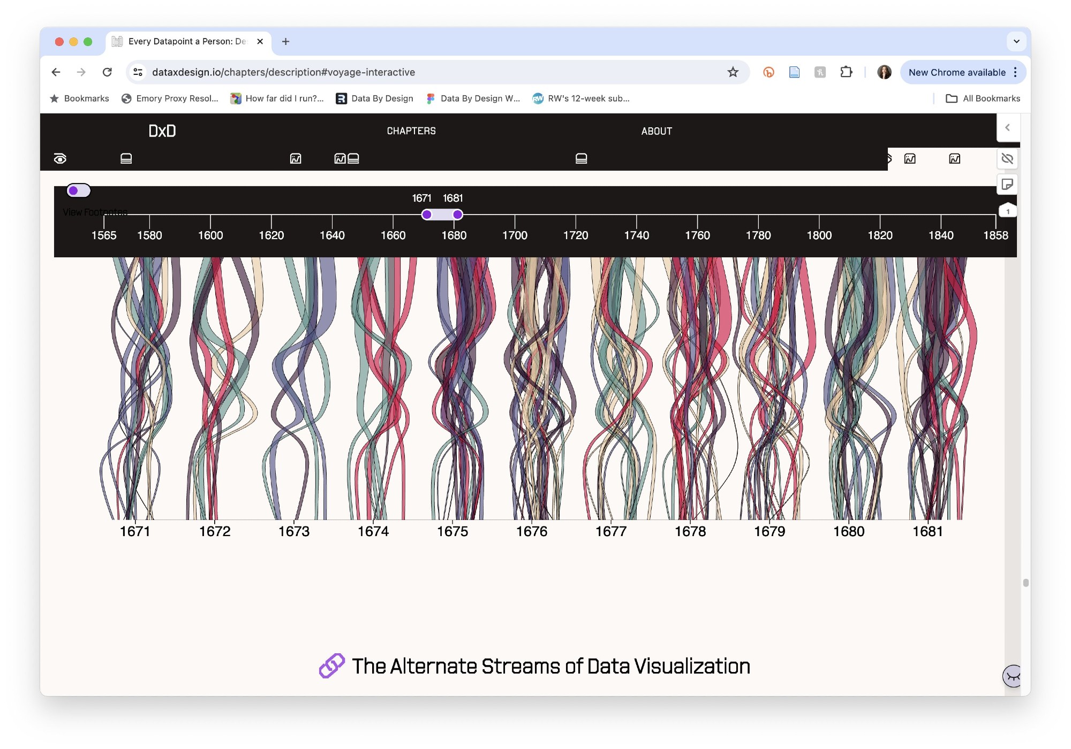Open the tab search dropdown arrow
Screen dimensions: 1071x749
(x=1016, y=41)
